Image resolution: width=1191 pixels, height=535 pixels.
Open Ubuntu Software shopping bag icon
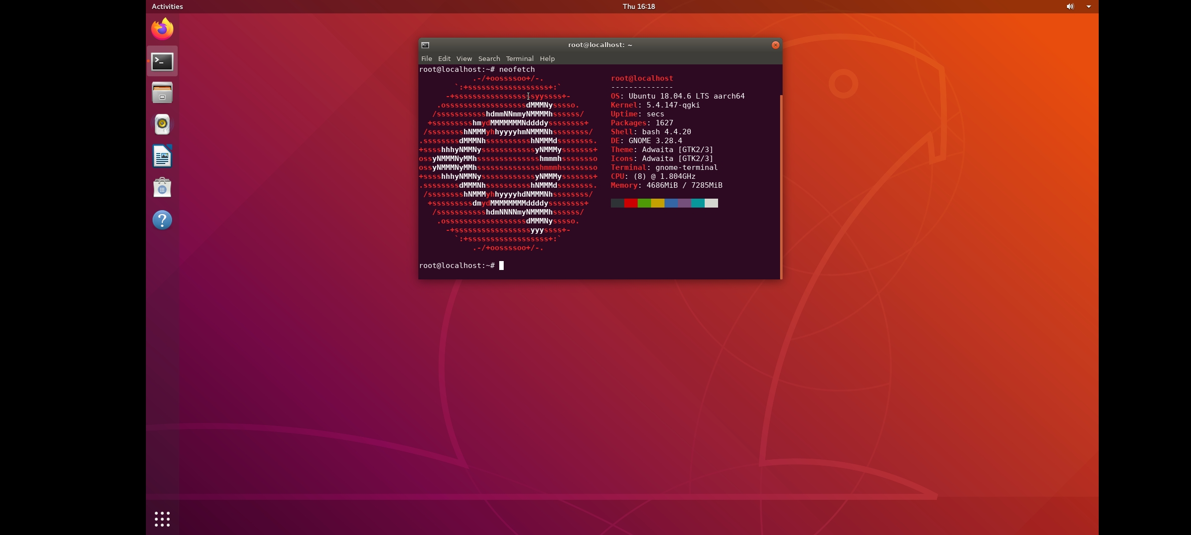click(162, 188)
